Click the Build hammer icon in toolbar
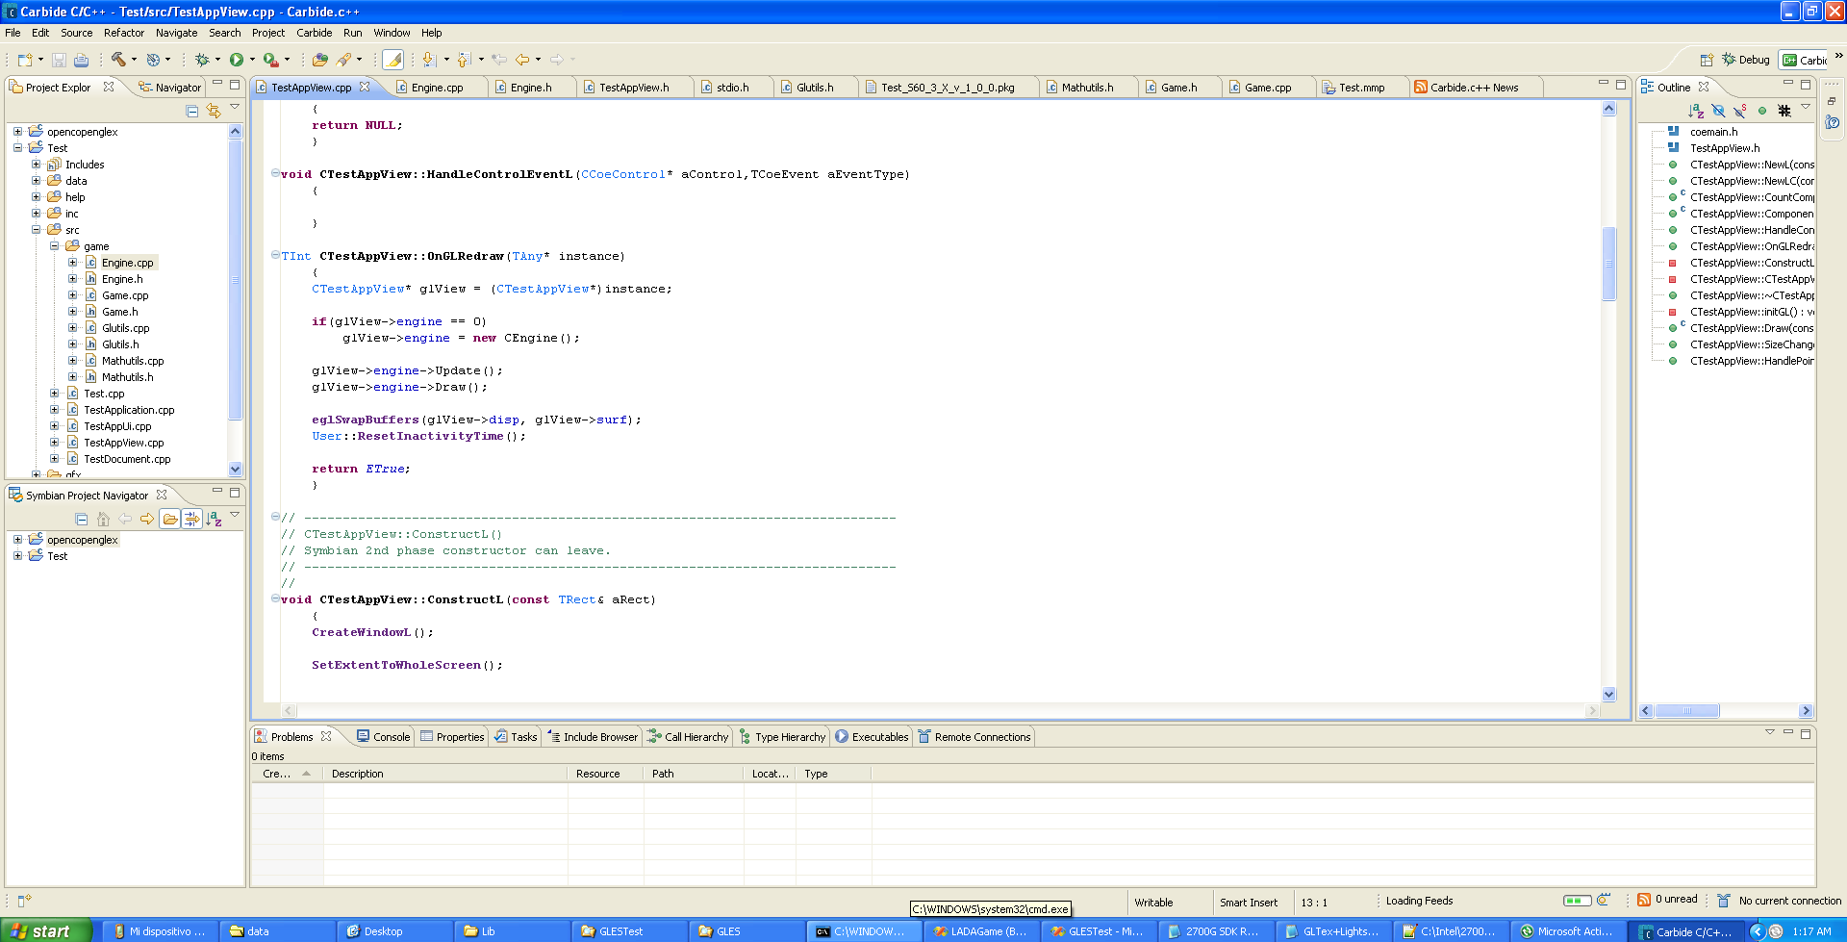Screen dimensions: 1847x942 118,60
